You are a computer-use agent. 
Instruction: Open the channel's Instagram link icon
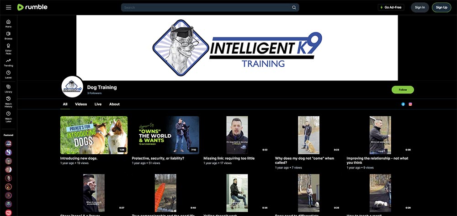pos(410,104)
